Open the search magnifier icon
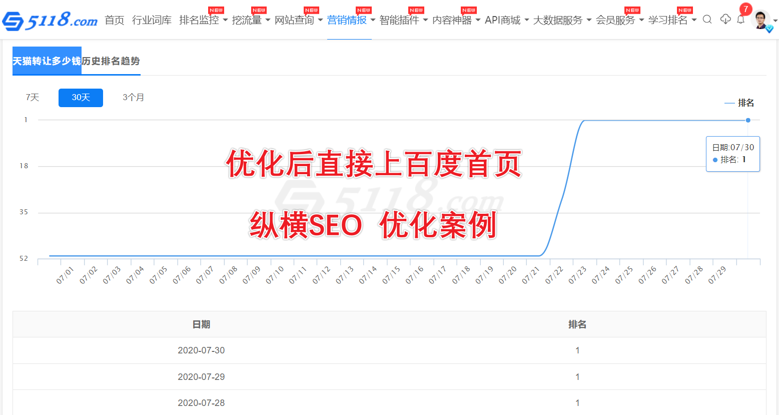 [707, 20]
